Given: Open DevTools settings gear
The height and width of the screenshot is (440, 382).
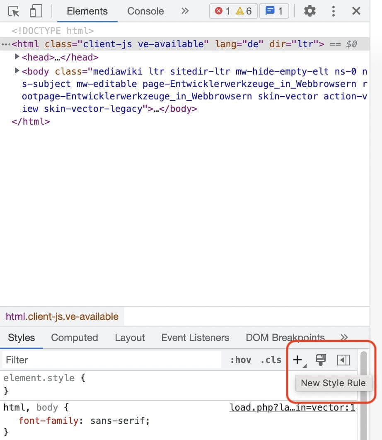Looking at the screenshot, I should pos(310,11).
